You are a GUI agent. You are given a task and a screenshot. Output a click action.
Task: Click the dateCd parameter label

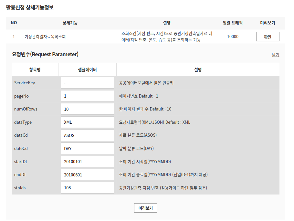pos(21,148)
